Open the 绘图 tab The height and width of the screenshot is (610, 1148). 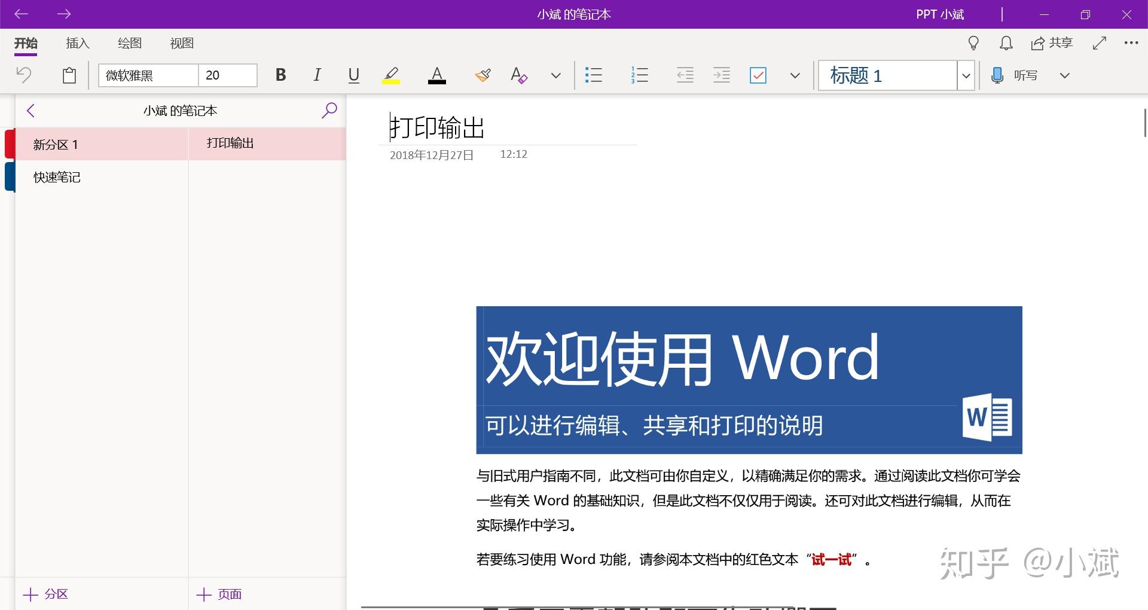(x=130, y=43)
